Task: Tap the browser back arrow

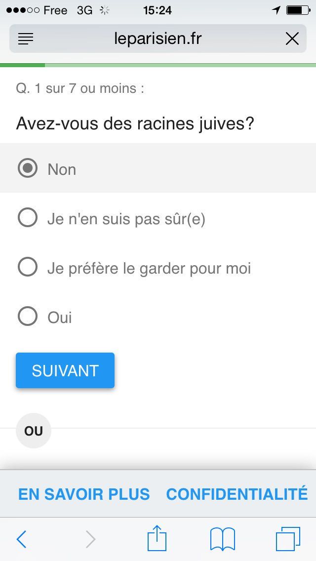Action: click(x=21, y=539)
